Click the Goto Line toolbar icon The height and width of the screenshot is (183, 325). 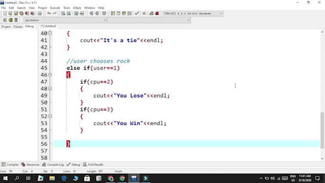point(82,13)
